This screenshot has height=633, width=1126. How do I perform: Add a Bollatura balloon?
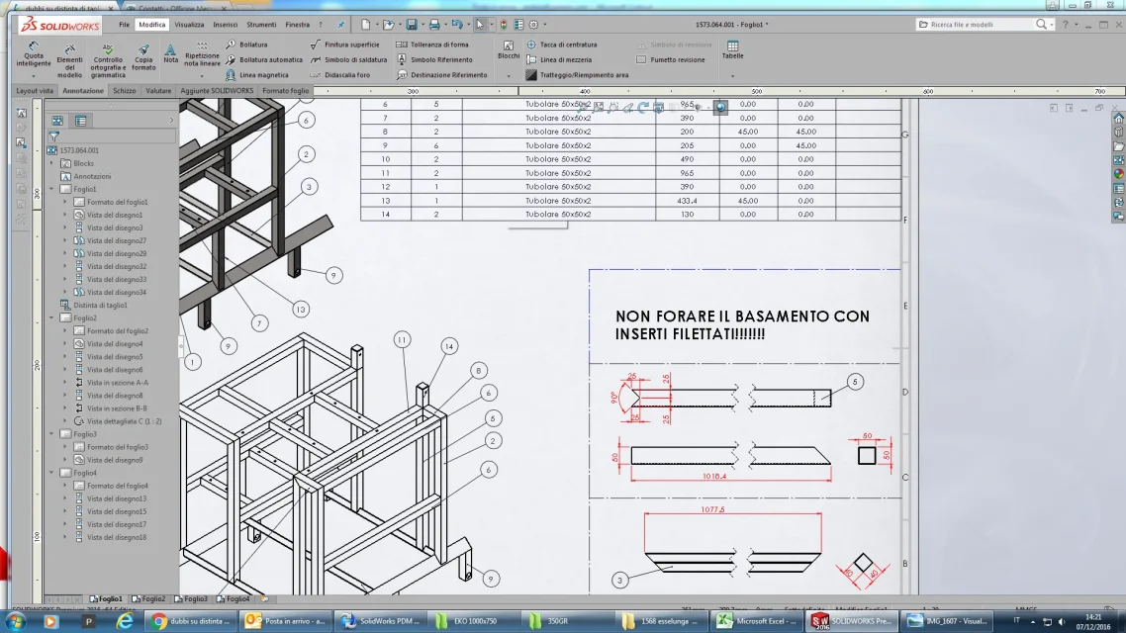click(246, 45)
